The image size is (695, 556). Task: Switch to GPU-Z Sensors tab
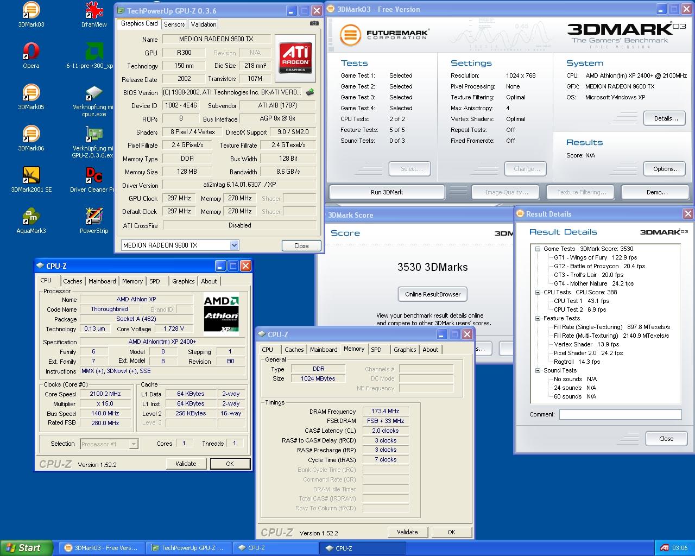pyautogui.click(x=174, y=24)
